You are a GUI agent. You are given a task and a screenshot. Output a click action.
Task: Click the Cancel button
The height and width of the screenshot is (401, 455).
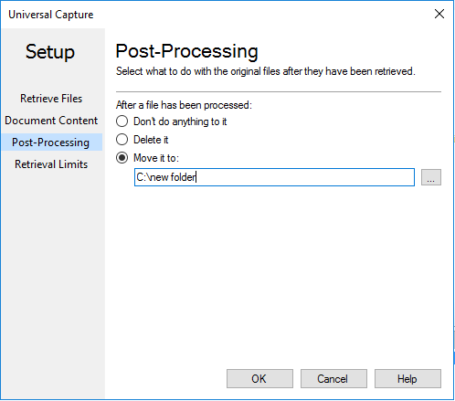click(333, 379)
